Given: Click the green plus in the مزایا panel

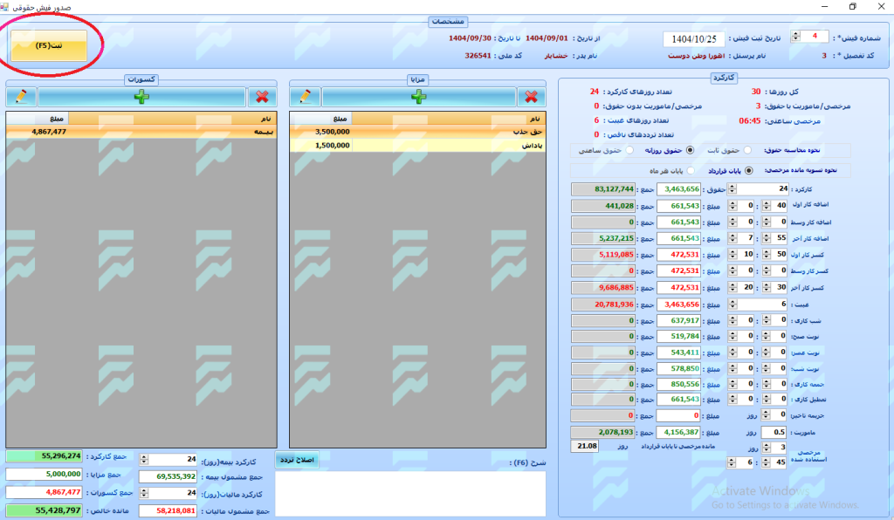Looking at the screenshot, I should [x=418, y=96].
